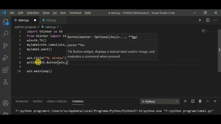Close the terminal panel

point(215,101)
